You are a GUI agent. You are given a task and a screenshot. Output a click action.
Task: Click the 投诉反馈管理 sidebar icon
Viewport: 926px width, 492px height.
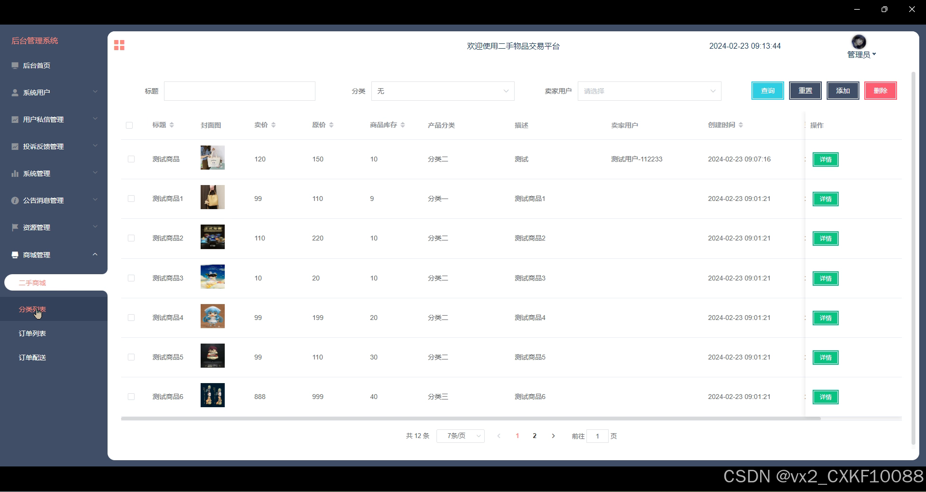coord(15,146)
